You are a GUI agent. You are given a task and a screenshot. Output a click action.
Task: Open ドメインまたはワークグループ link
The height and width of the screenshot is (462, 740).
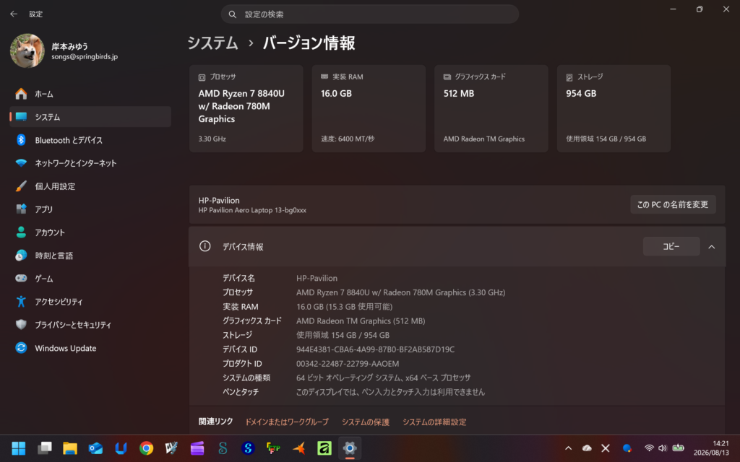point(286,422)
